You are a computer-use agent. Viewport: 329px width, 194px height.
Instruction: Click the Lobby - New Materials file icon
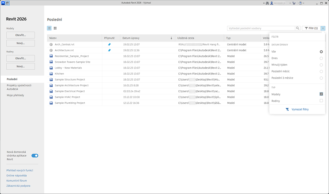coord(51,68)
